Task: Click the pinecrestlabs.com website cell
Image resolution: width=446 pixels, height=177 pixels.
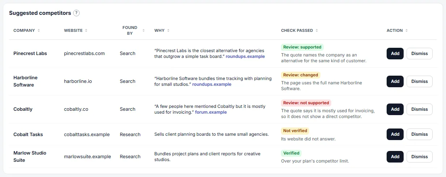Action: (x=84, y=54)
